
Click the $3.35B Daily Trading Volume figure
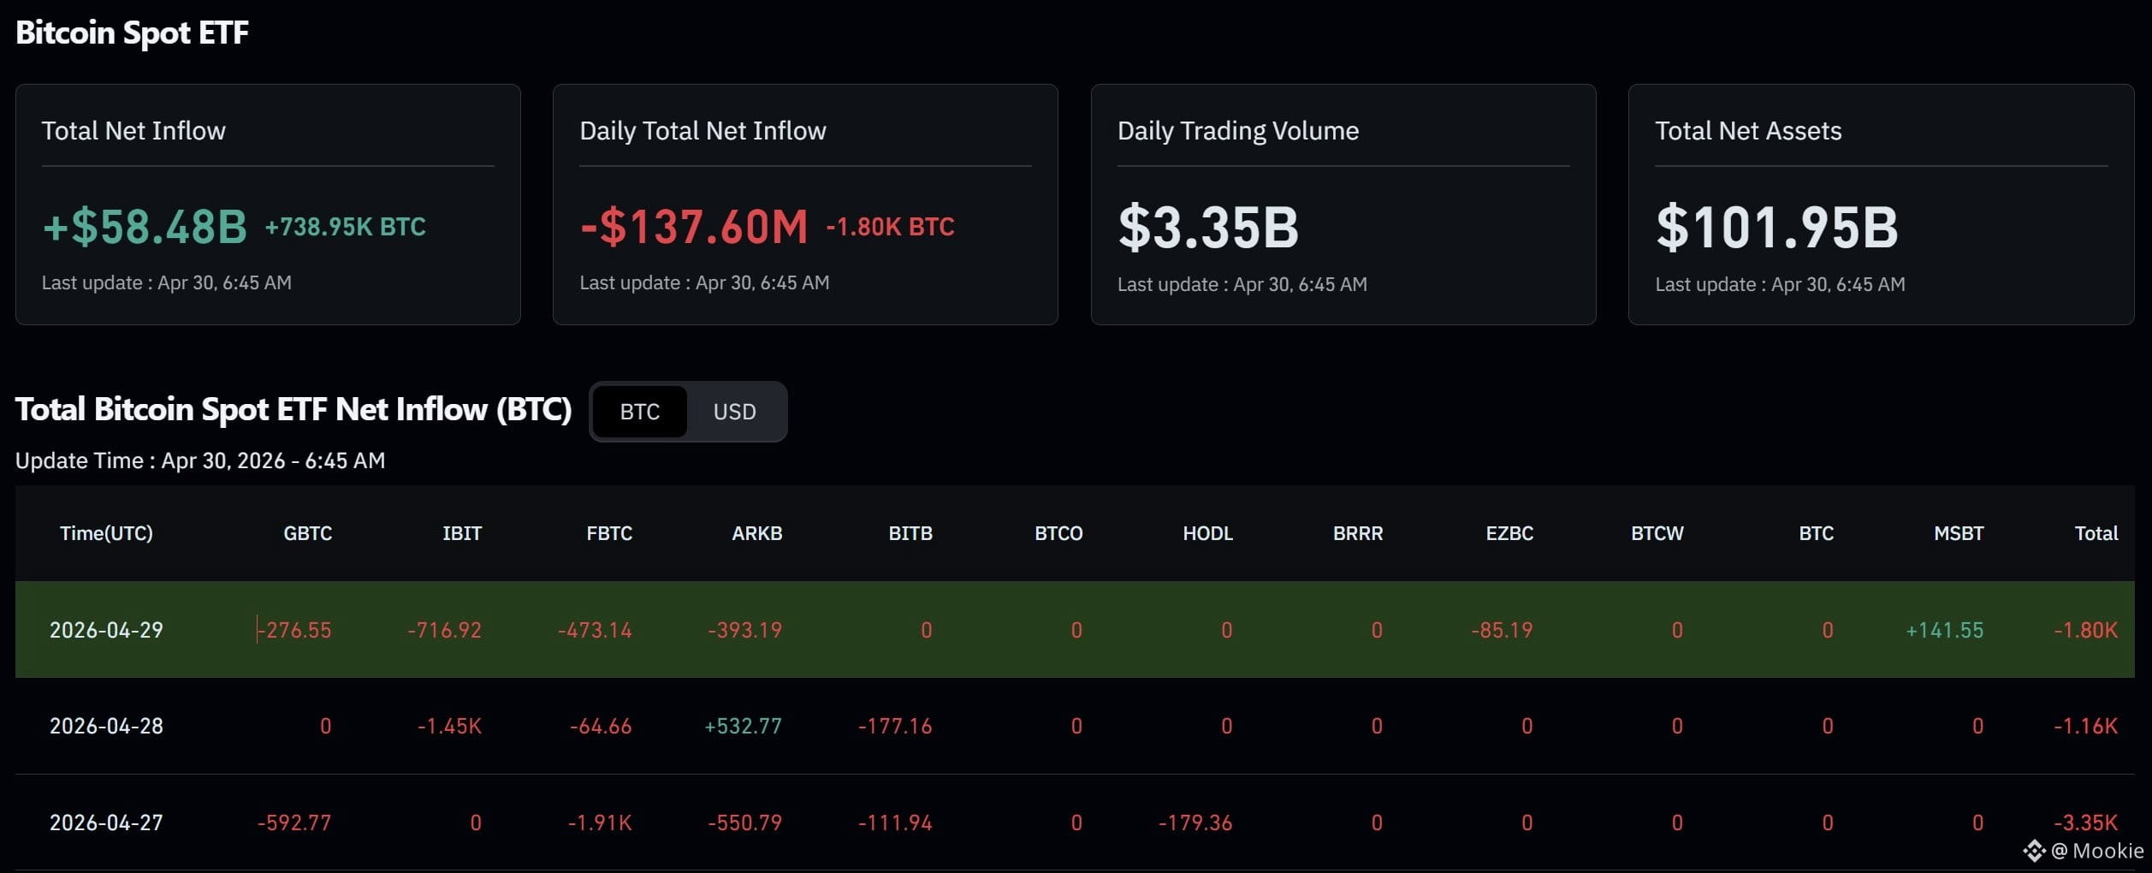pyautogui.click(x=1208, y=228)
